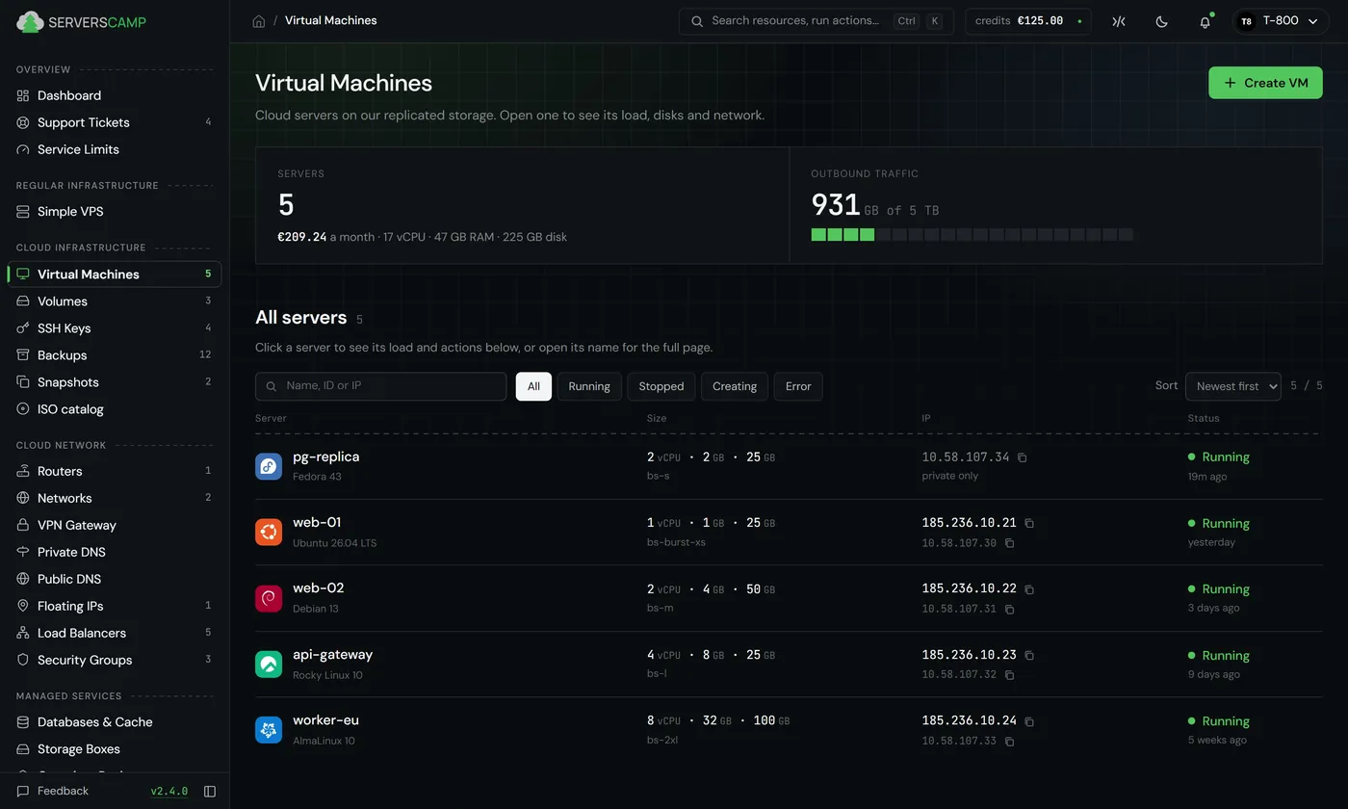Copy private IP 10.58.107.34 of pg-replica
The image size is (1348, 809).
[1023, 457]
